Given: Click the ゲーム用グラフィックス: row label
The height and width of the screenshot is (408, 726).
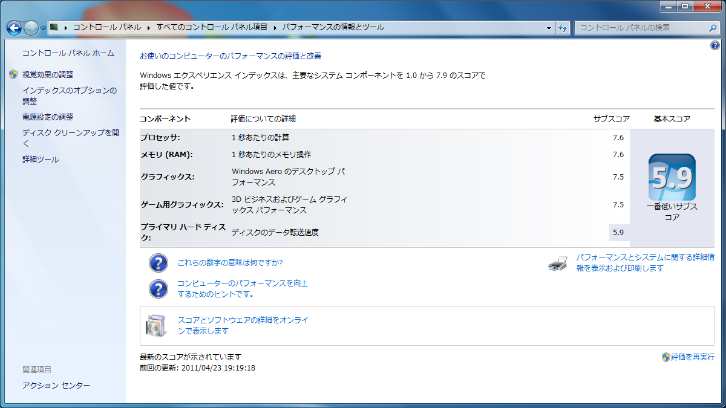Looking at the screenshot, I should point(182,205).
